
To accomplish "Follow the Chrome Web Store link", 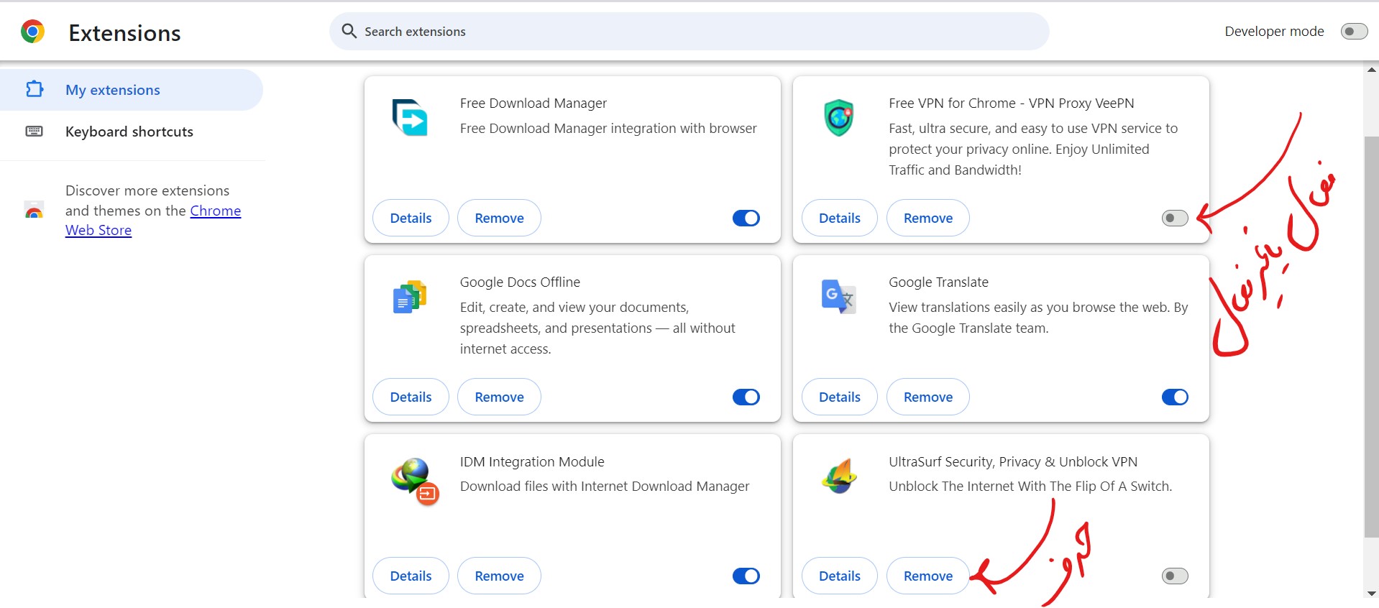I will click(215, 211).
